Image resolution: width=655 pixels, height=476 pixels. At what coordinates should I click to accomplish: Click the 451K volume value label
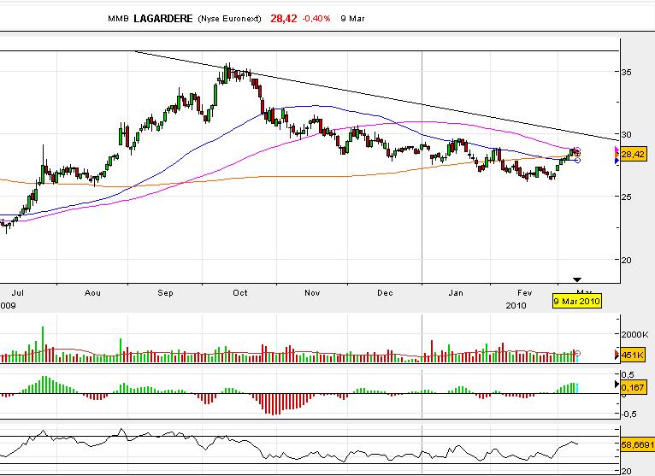633,355
